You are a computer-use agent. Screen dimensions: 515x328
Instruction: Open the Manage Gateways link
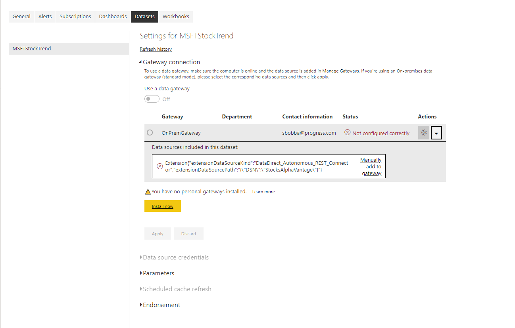click(340, 71)
